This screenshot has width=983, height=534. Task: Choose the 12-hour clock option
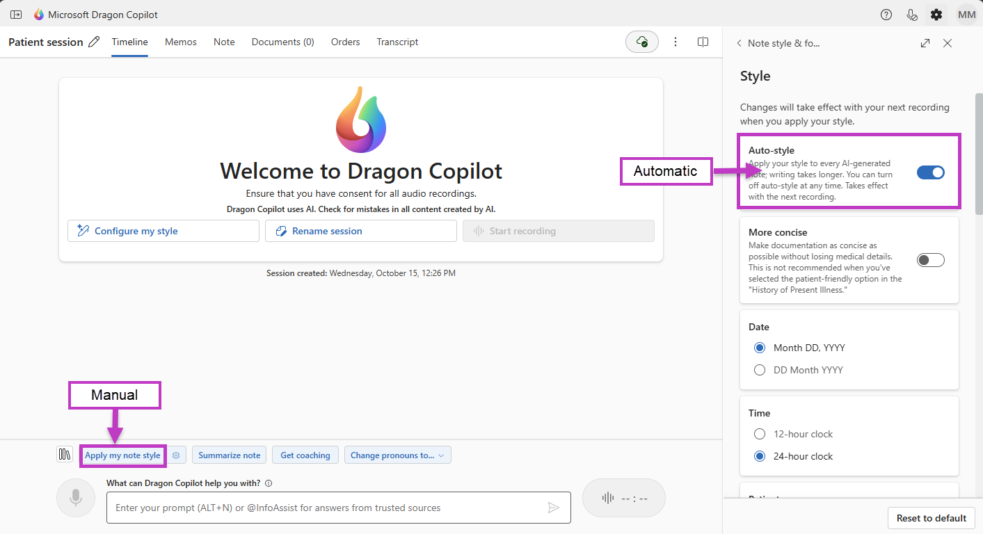click(x=760, y=434)
